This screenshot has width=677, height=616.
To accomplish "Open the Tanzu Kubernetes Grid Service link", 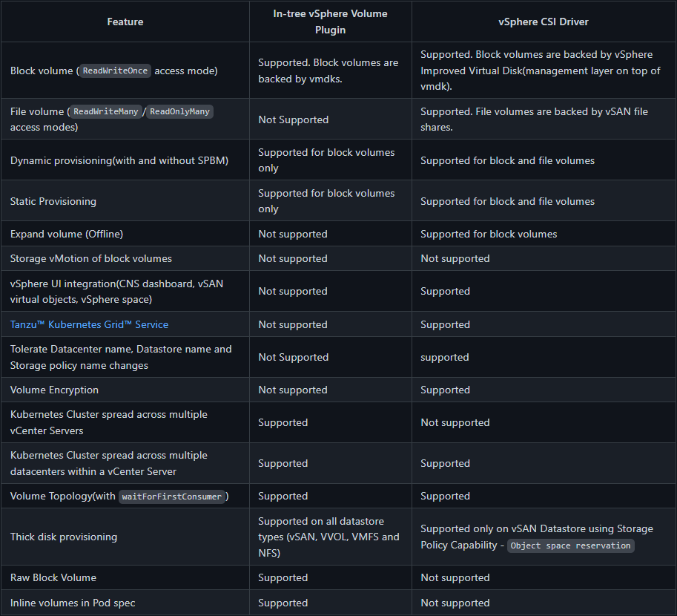I will pyautogui.click(x=89, y=324).
